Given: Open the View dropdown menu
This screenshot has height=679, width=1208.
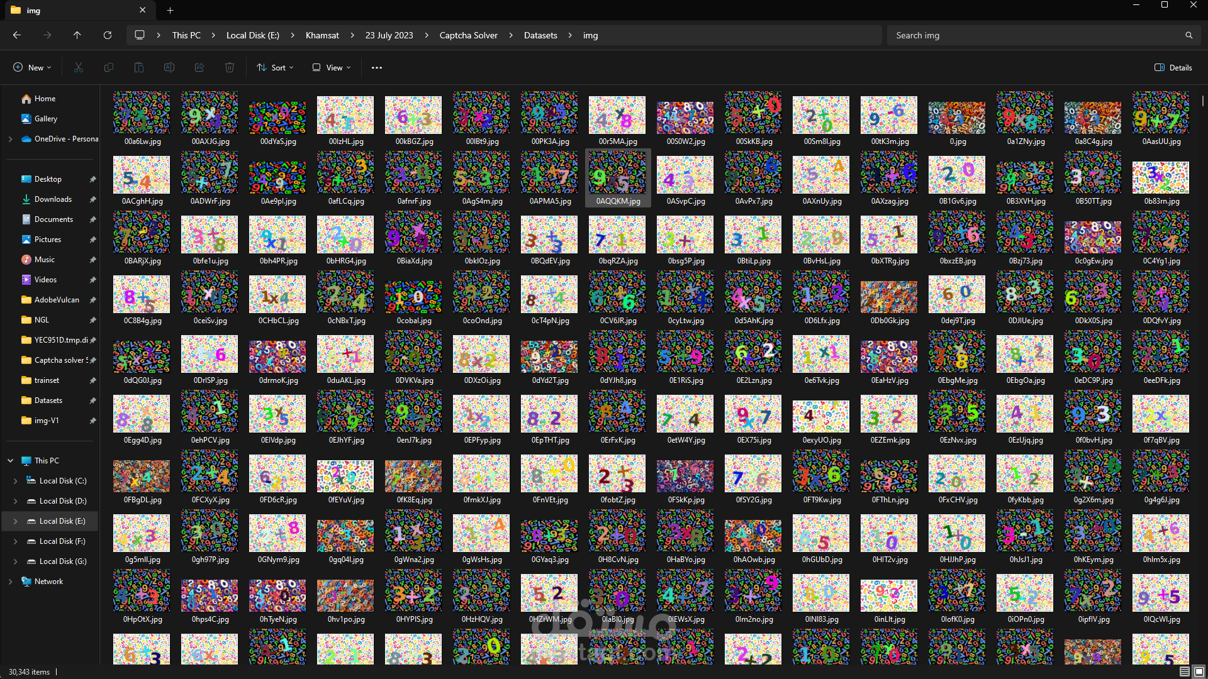Looking at the screenshot, I should pos(332,67).
